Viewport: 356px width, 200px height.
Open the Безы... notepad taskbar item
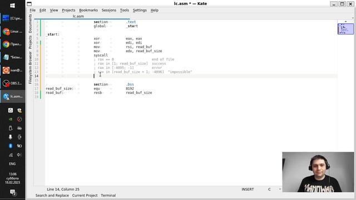12,57
